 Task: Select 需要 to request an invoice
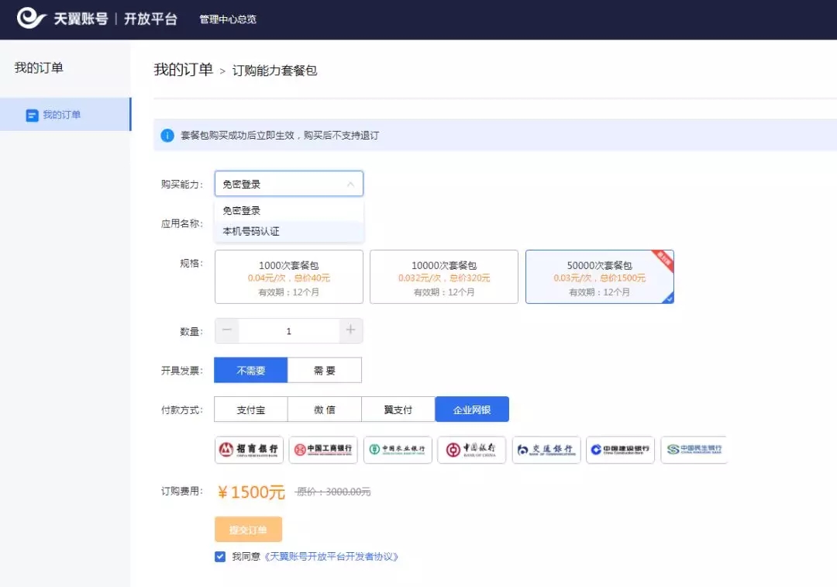pyautogui.click(x=325, y=370)
